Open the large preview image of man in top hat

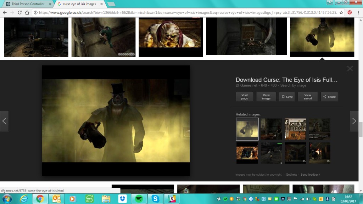coord(116,120)
